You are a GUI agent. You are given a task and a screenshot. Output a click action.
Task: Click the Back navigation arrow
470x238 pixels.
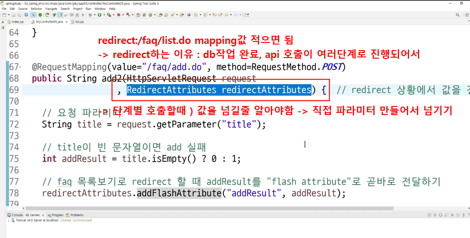[x=227, y=15]
